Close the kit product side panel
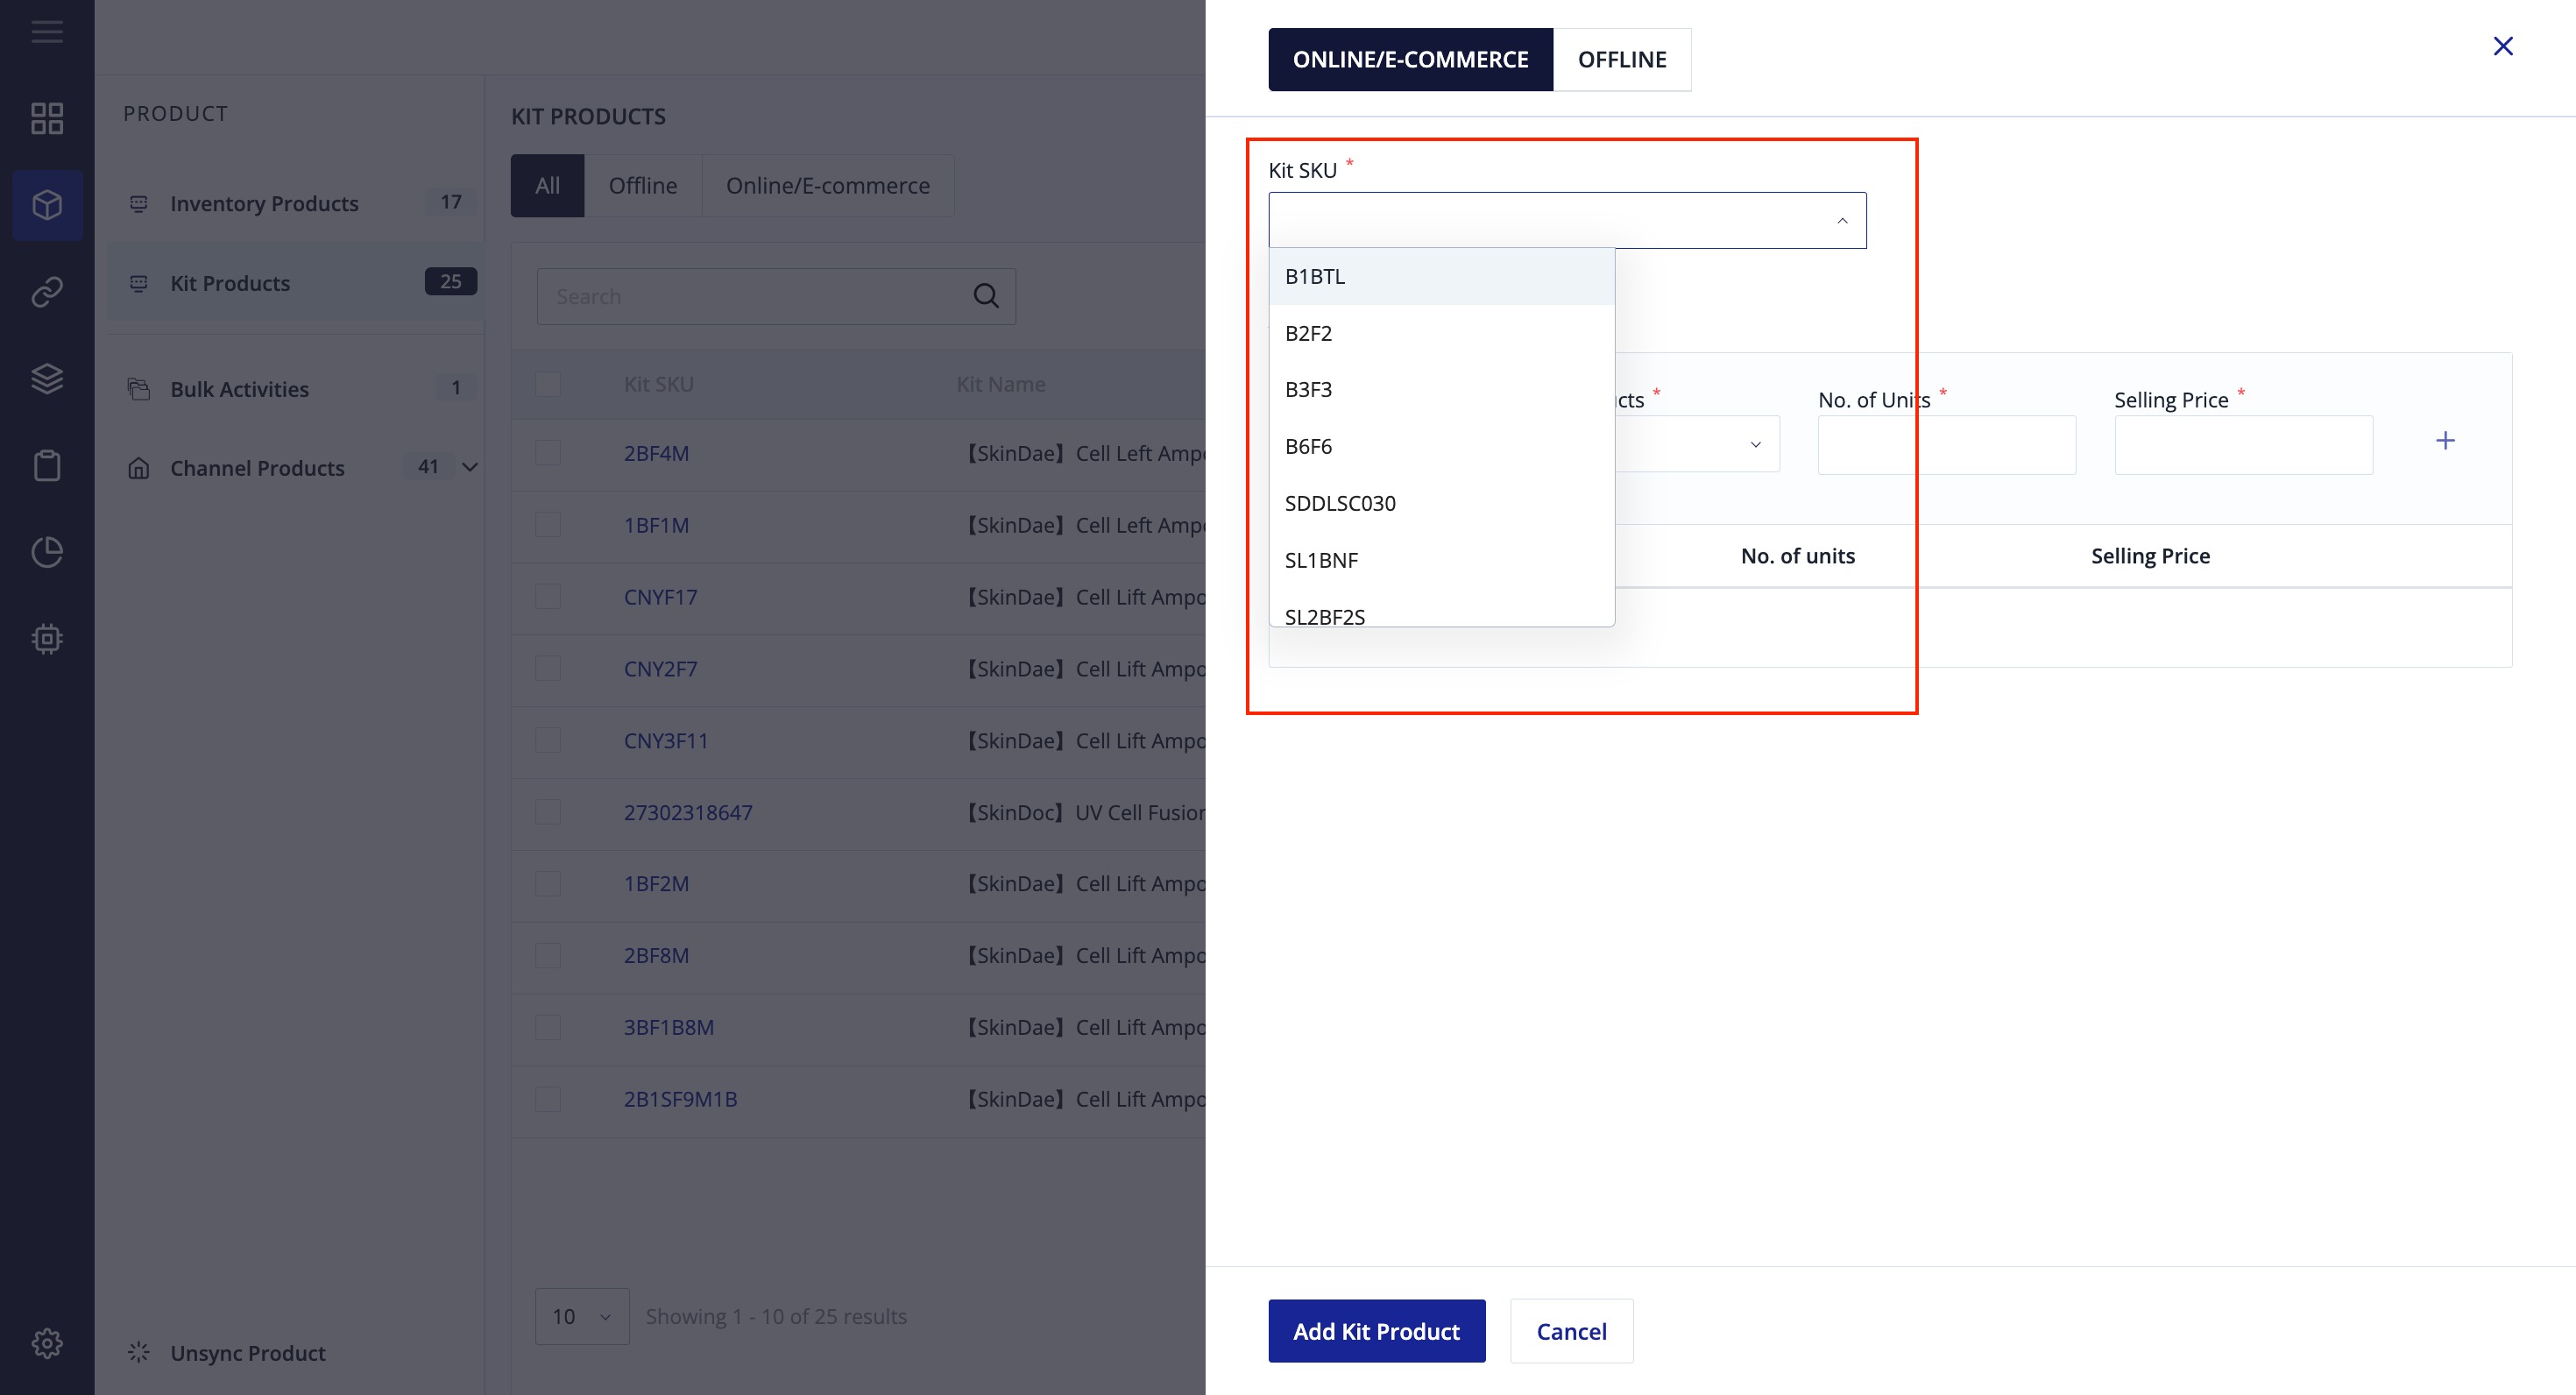The height and width of the screenshot is (1395, 2576). pyautogui.click(x=2502, y=46)
